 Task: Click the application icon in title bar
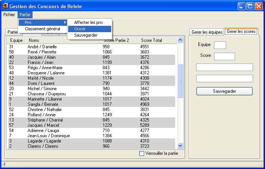click(x=5, y=6)
